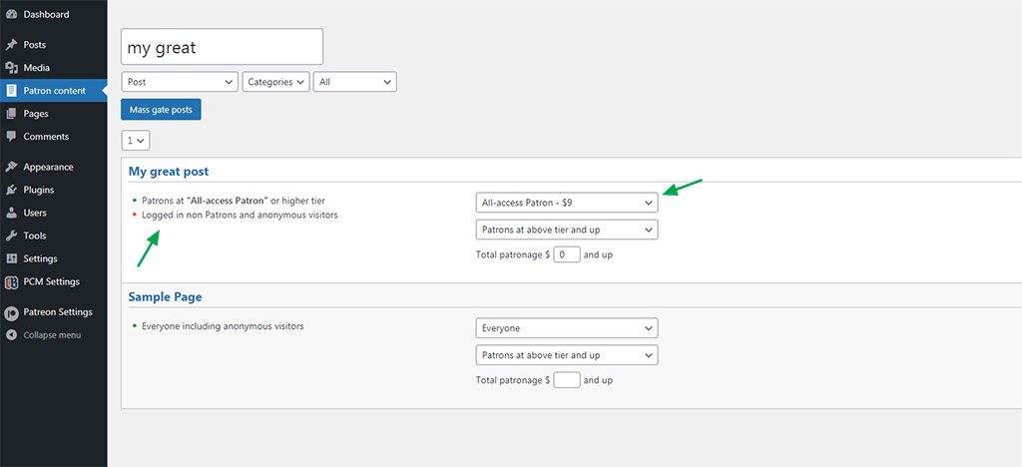Open the All-access Patron - $9 tier dropdown
This screenshot has height=467, width=1022.
[x=567, y=203]
